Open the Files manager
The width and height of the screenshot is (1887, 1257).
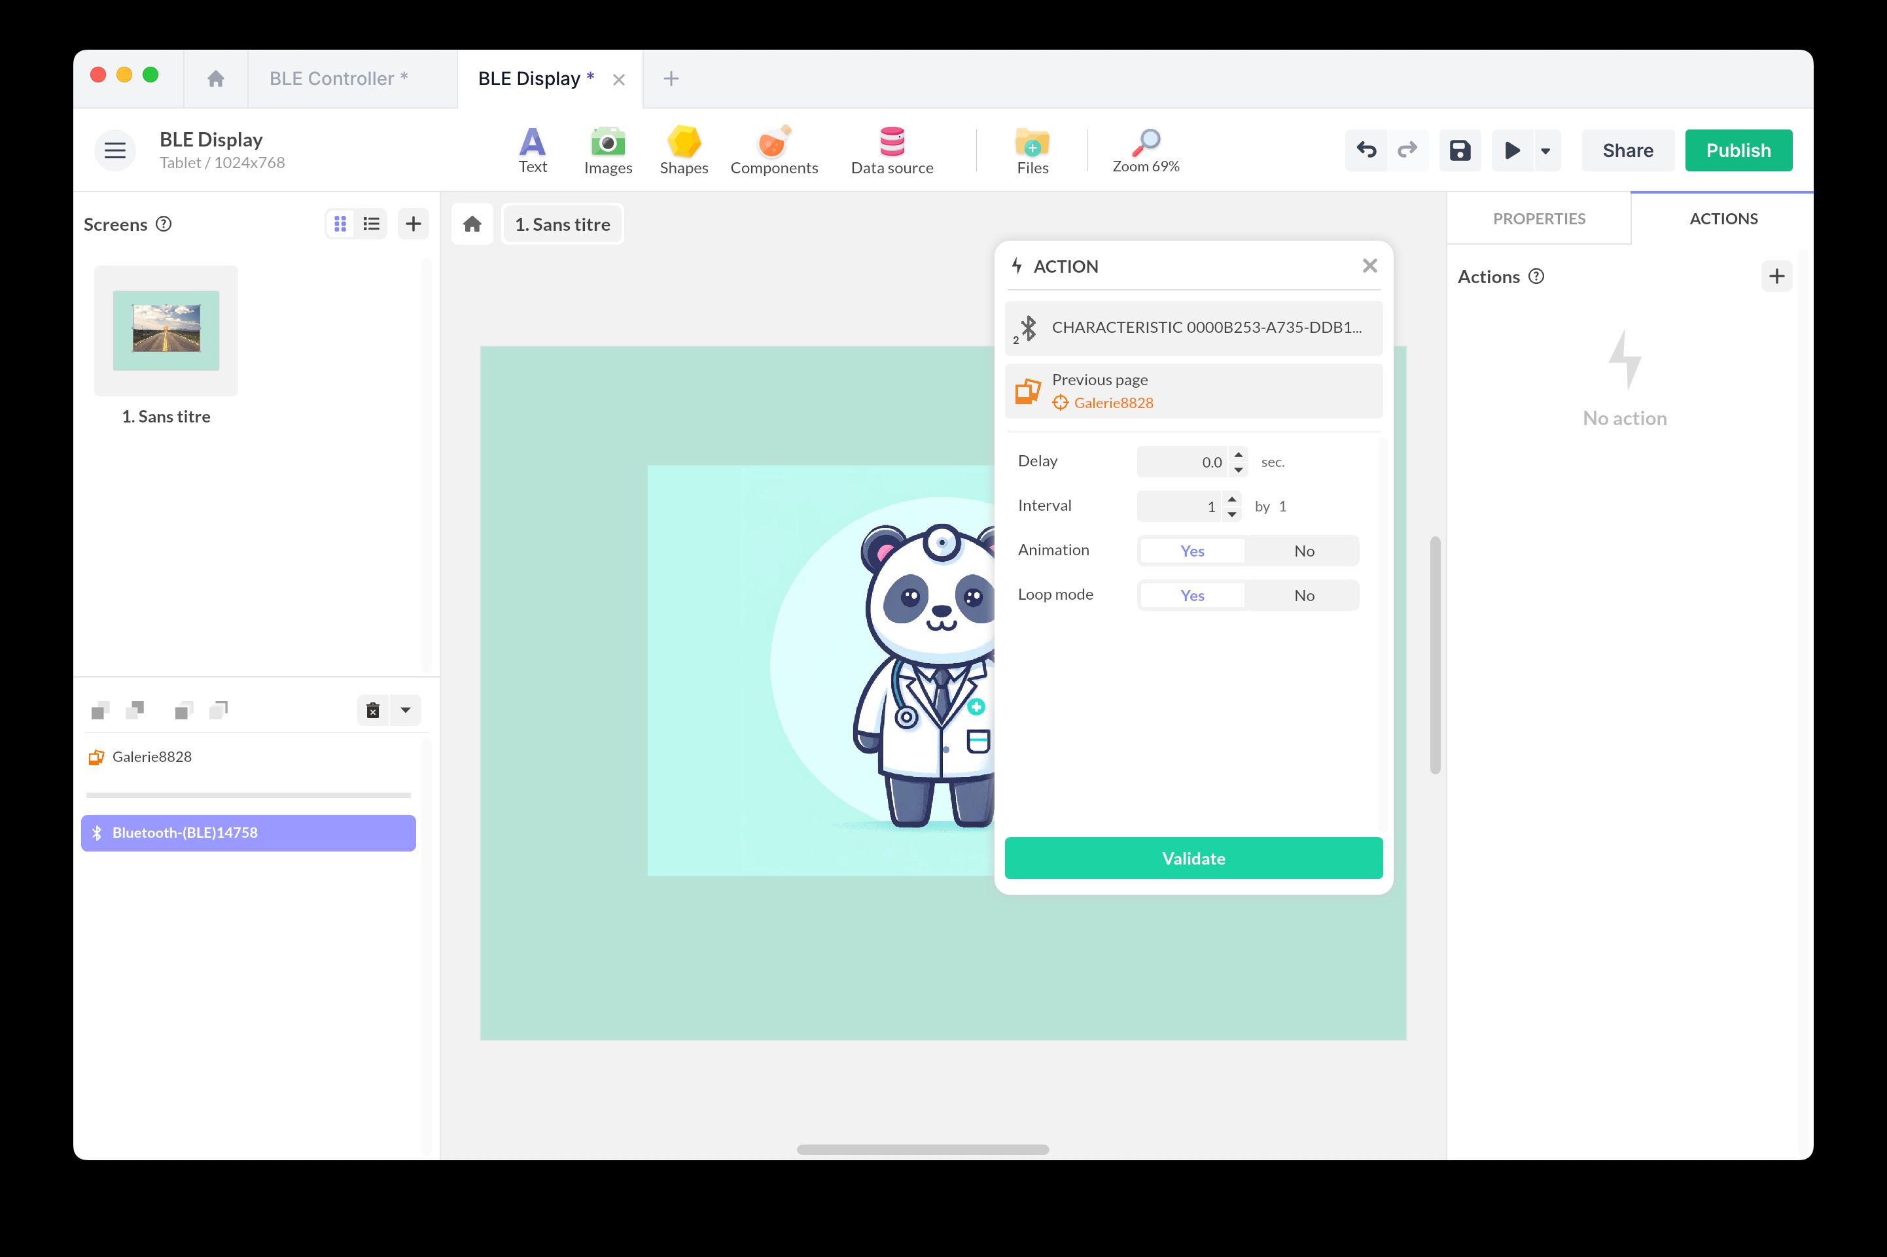coord(1031,150)
